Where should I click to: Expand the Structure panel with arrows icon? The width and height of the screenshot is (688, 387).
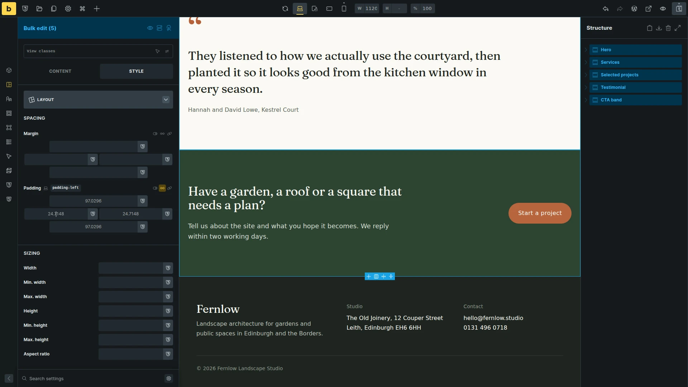[x=678, y=28]
